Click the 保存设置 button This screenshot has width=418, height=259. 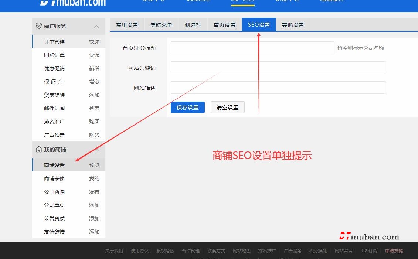[x=187, y=108]
